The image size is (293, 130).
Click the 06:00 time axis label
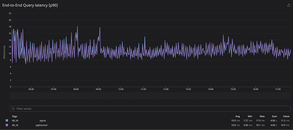coord(31,89)
